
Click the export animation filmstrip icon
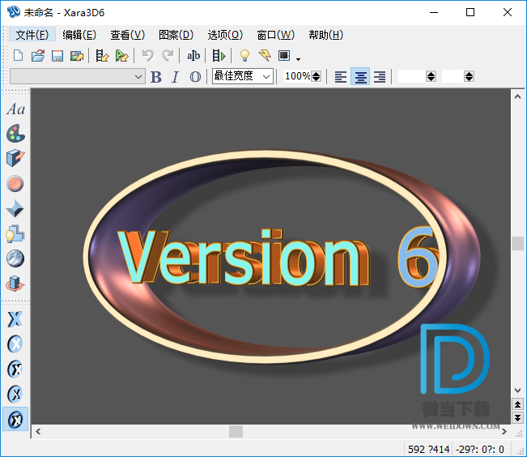102,56
